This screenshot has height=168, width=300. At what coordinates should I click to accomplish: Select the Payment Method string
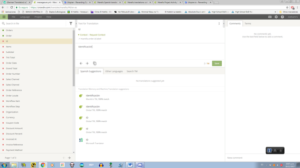tap(37, 150)
